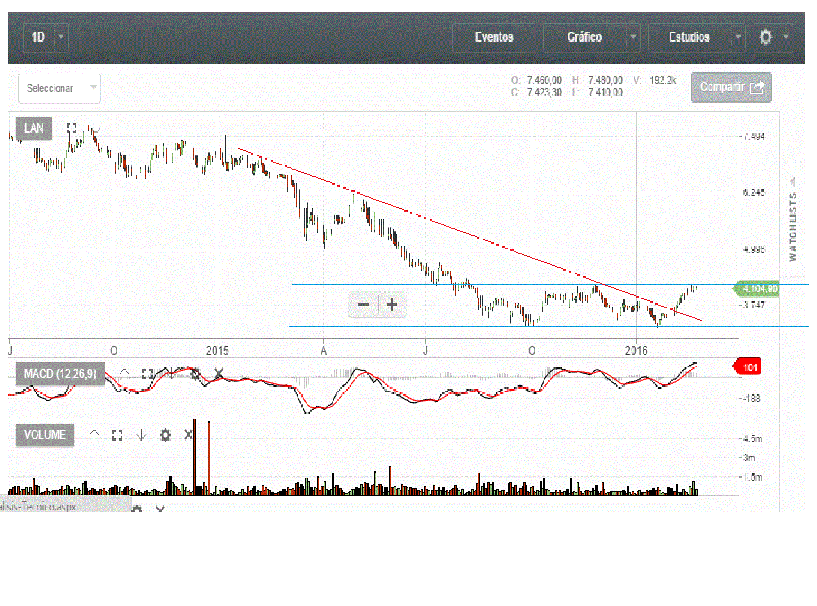
Task: Click the Estudios menu button
Action: (x=689, y=37)
